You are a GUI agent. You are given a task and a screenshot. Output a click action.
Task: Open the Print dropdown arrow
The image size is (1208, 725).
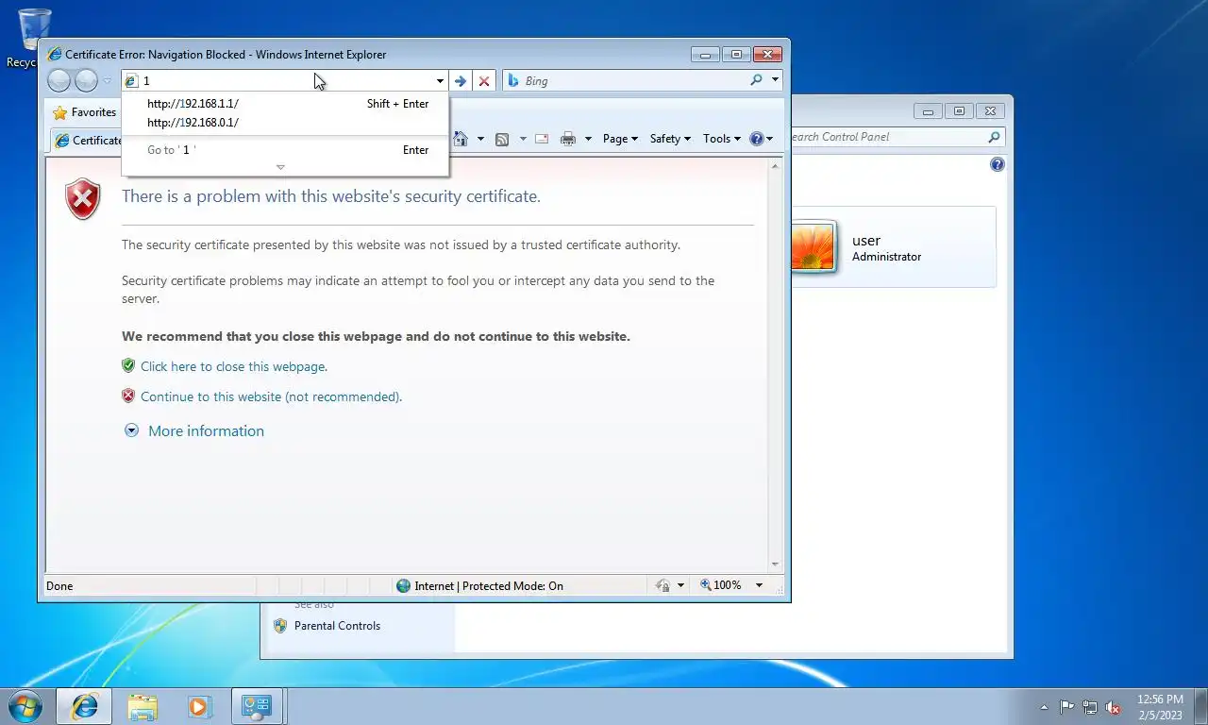(x=588, y=139)
